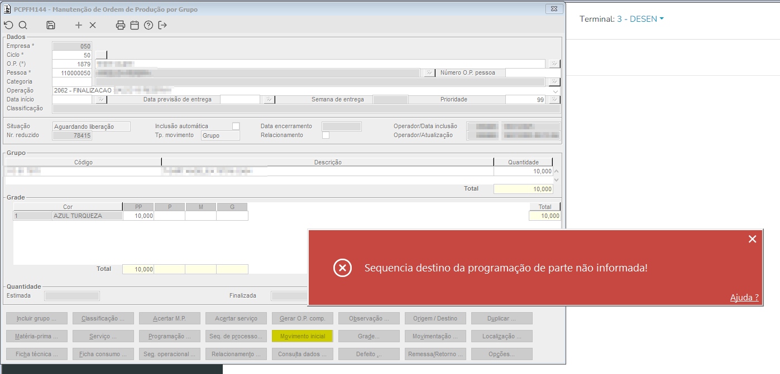Open the calendar toolbar icon

135,25
